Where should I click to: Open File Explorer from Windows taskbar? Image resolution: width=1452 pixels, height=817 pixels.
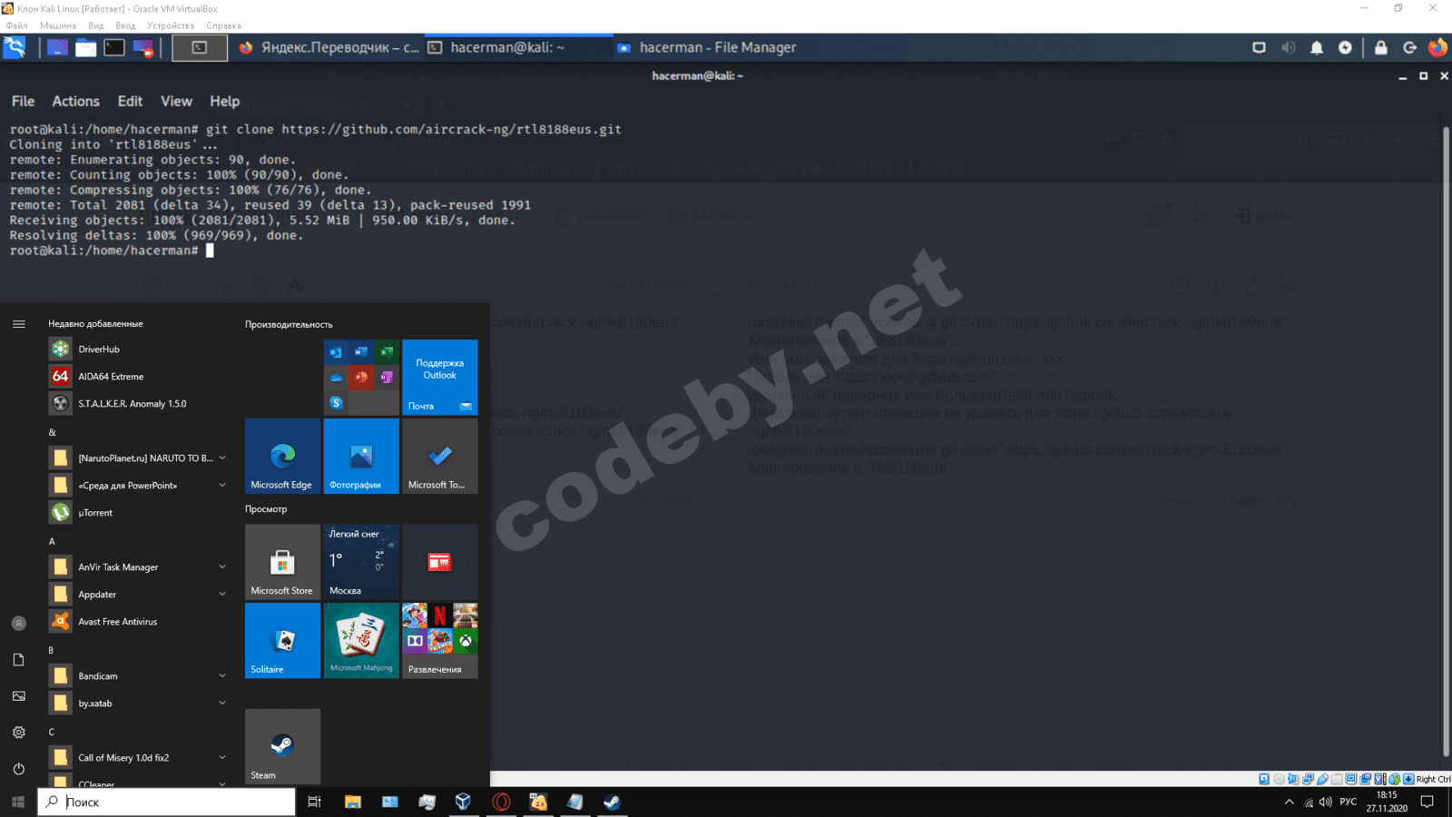353,802
